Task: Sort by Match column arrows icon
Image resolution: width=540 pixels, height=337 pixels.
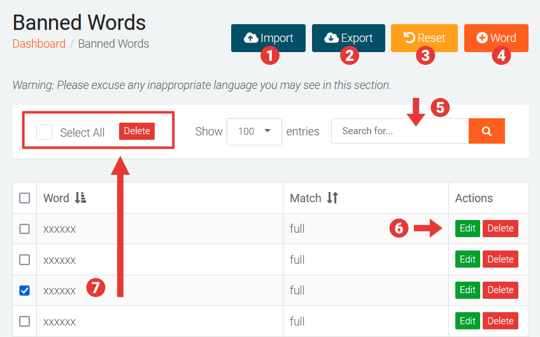Action: pos(332,198)
